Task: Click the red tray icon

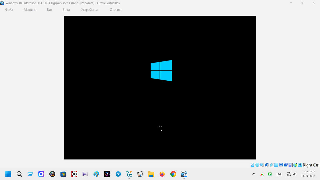Action: tap(262, 174)
